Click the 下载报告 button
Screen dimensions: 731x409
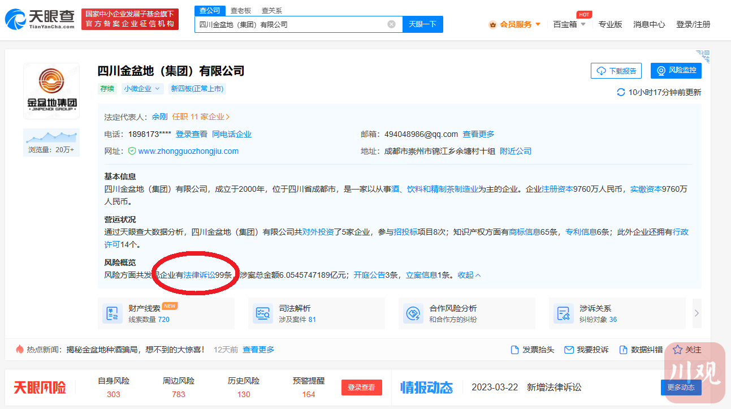point(616,71)
